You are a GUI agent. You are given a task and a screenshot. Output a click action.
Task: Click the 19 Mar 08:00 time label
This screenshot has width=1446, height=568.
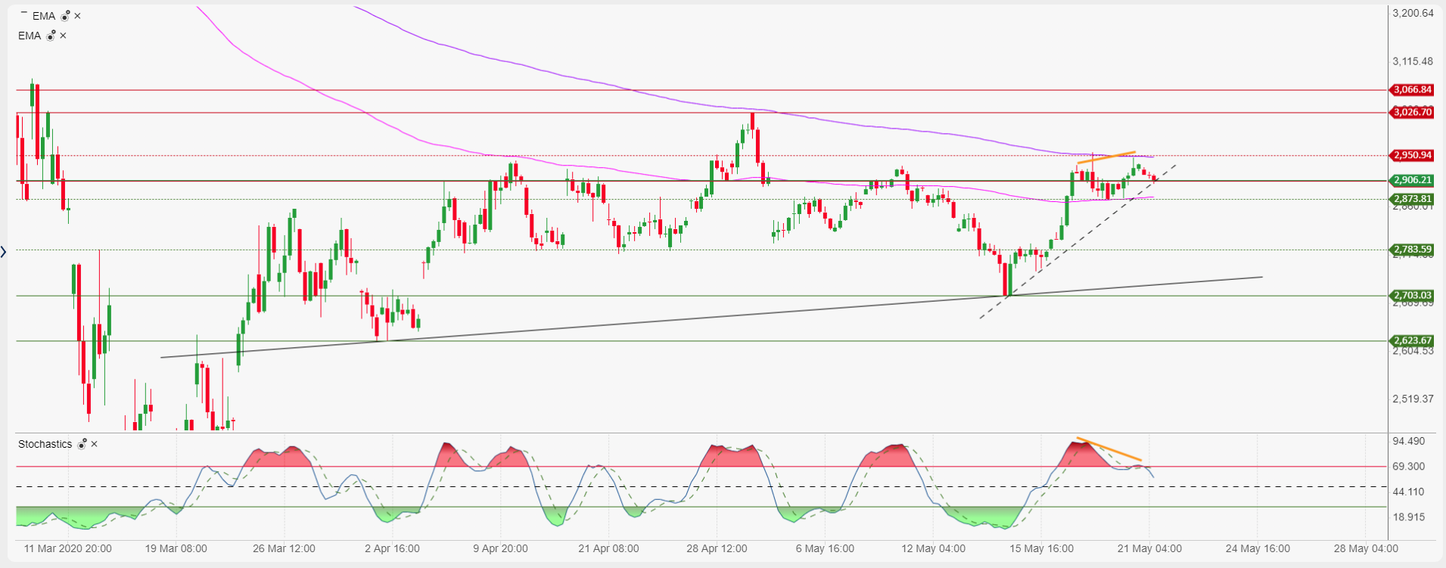pos(176,548)
